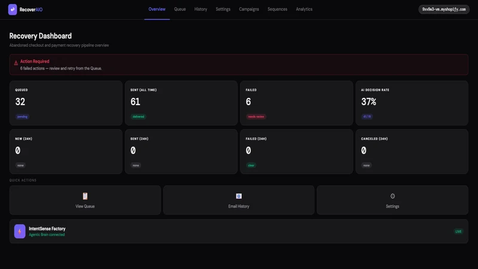Open the History tab
The height and width of the screenshot is (269, 478).
(201, 9)
